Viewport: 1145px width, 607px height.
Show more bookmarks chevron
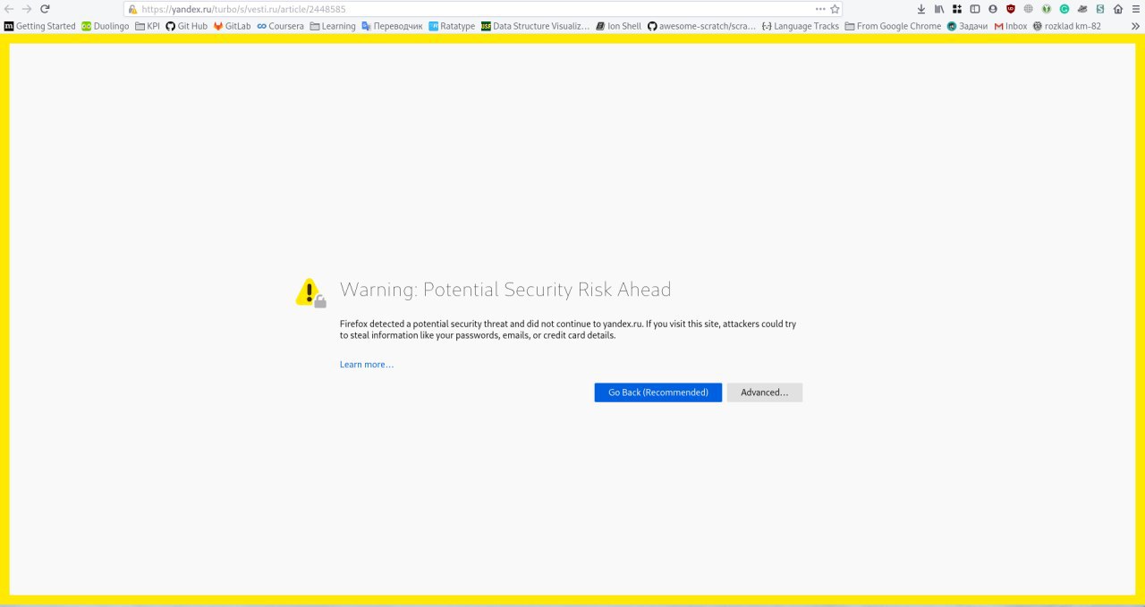tap(1135, 26)
